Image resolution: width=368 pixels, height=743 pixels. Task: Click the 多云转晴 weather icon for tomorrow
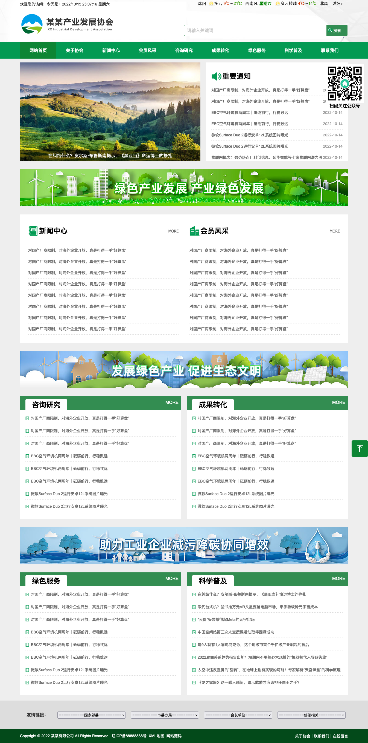tap(278, 4)
